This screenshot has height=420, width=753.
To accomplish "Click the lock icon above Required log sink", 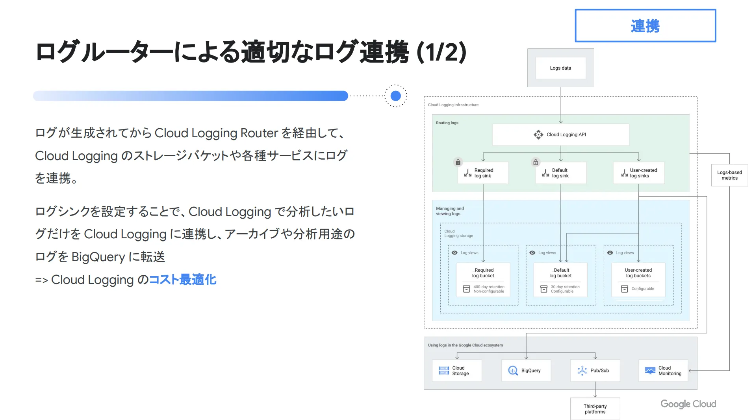I will (x=458, y=162).
